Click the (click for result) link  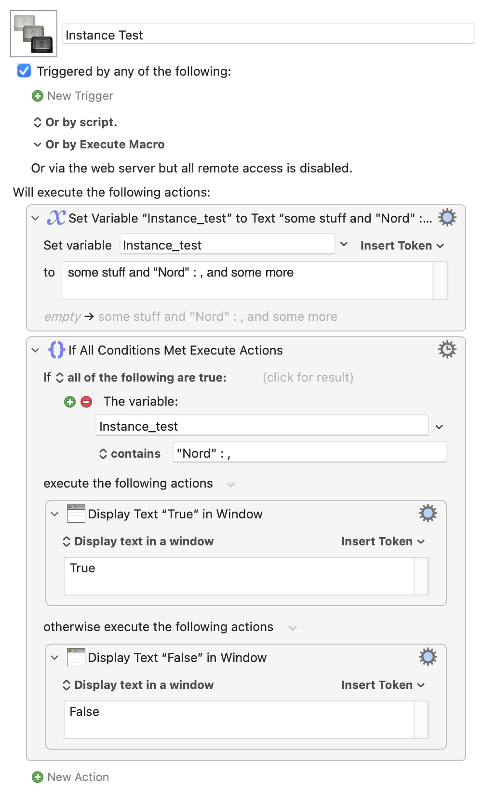tap(308, 377)
